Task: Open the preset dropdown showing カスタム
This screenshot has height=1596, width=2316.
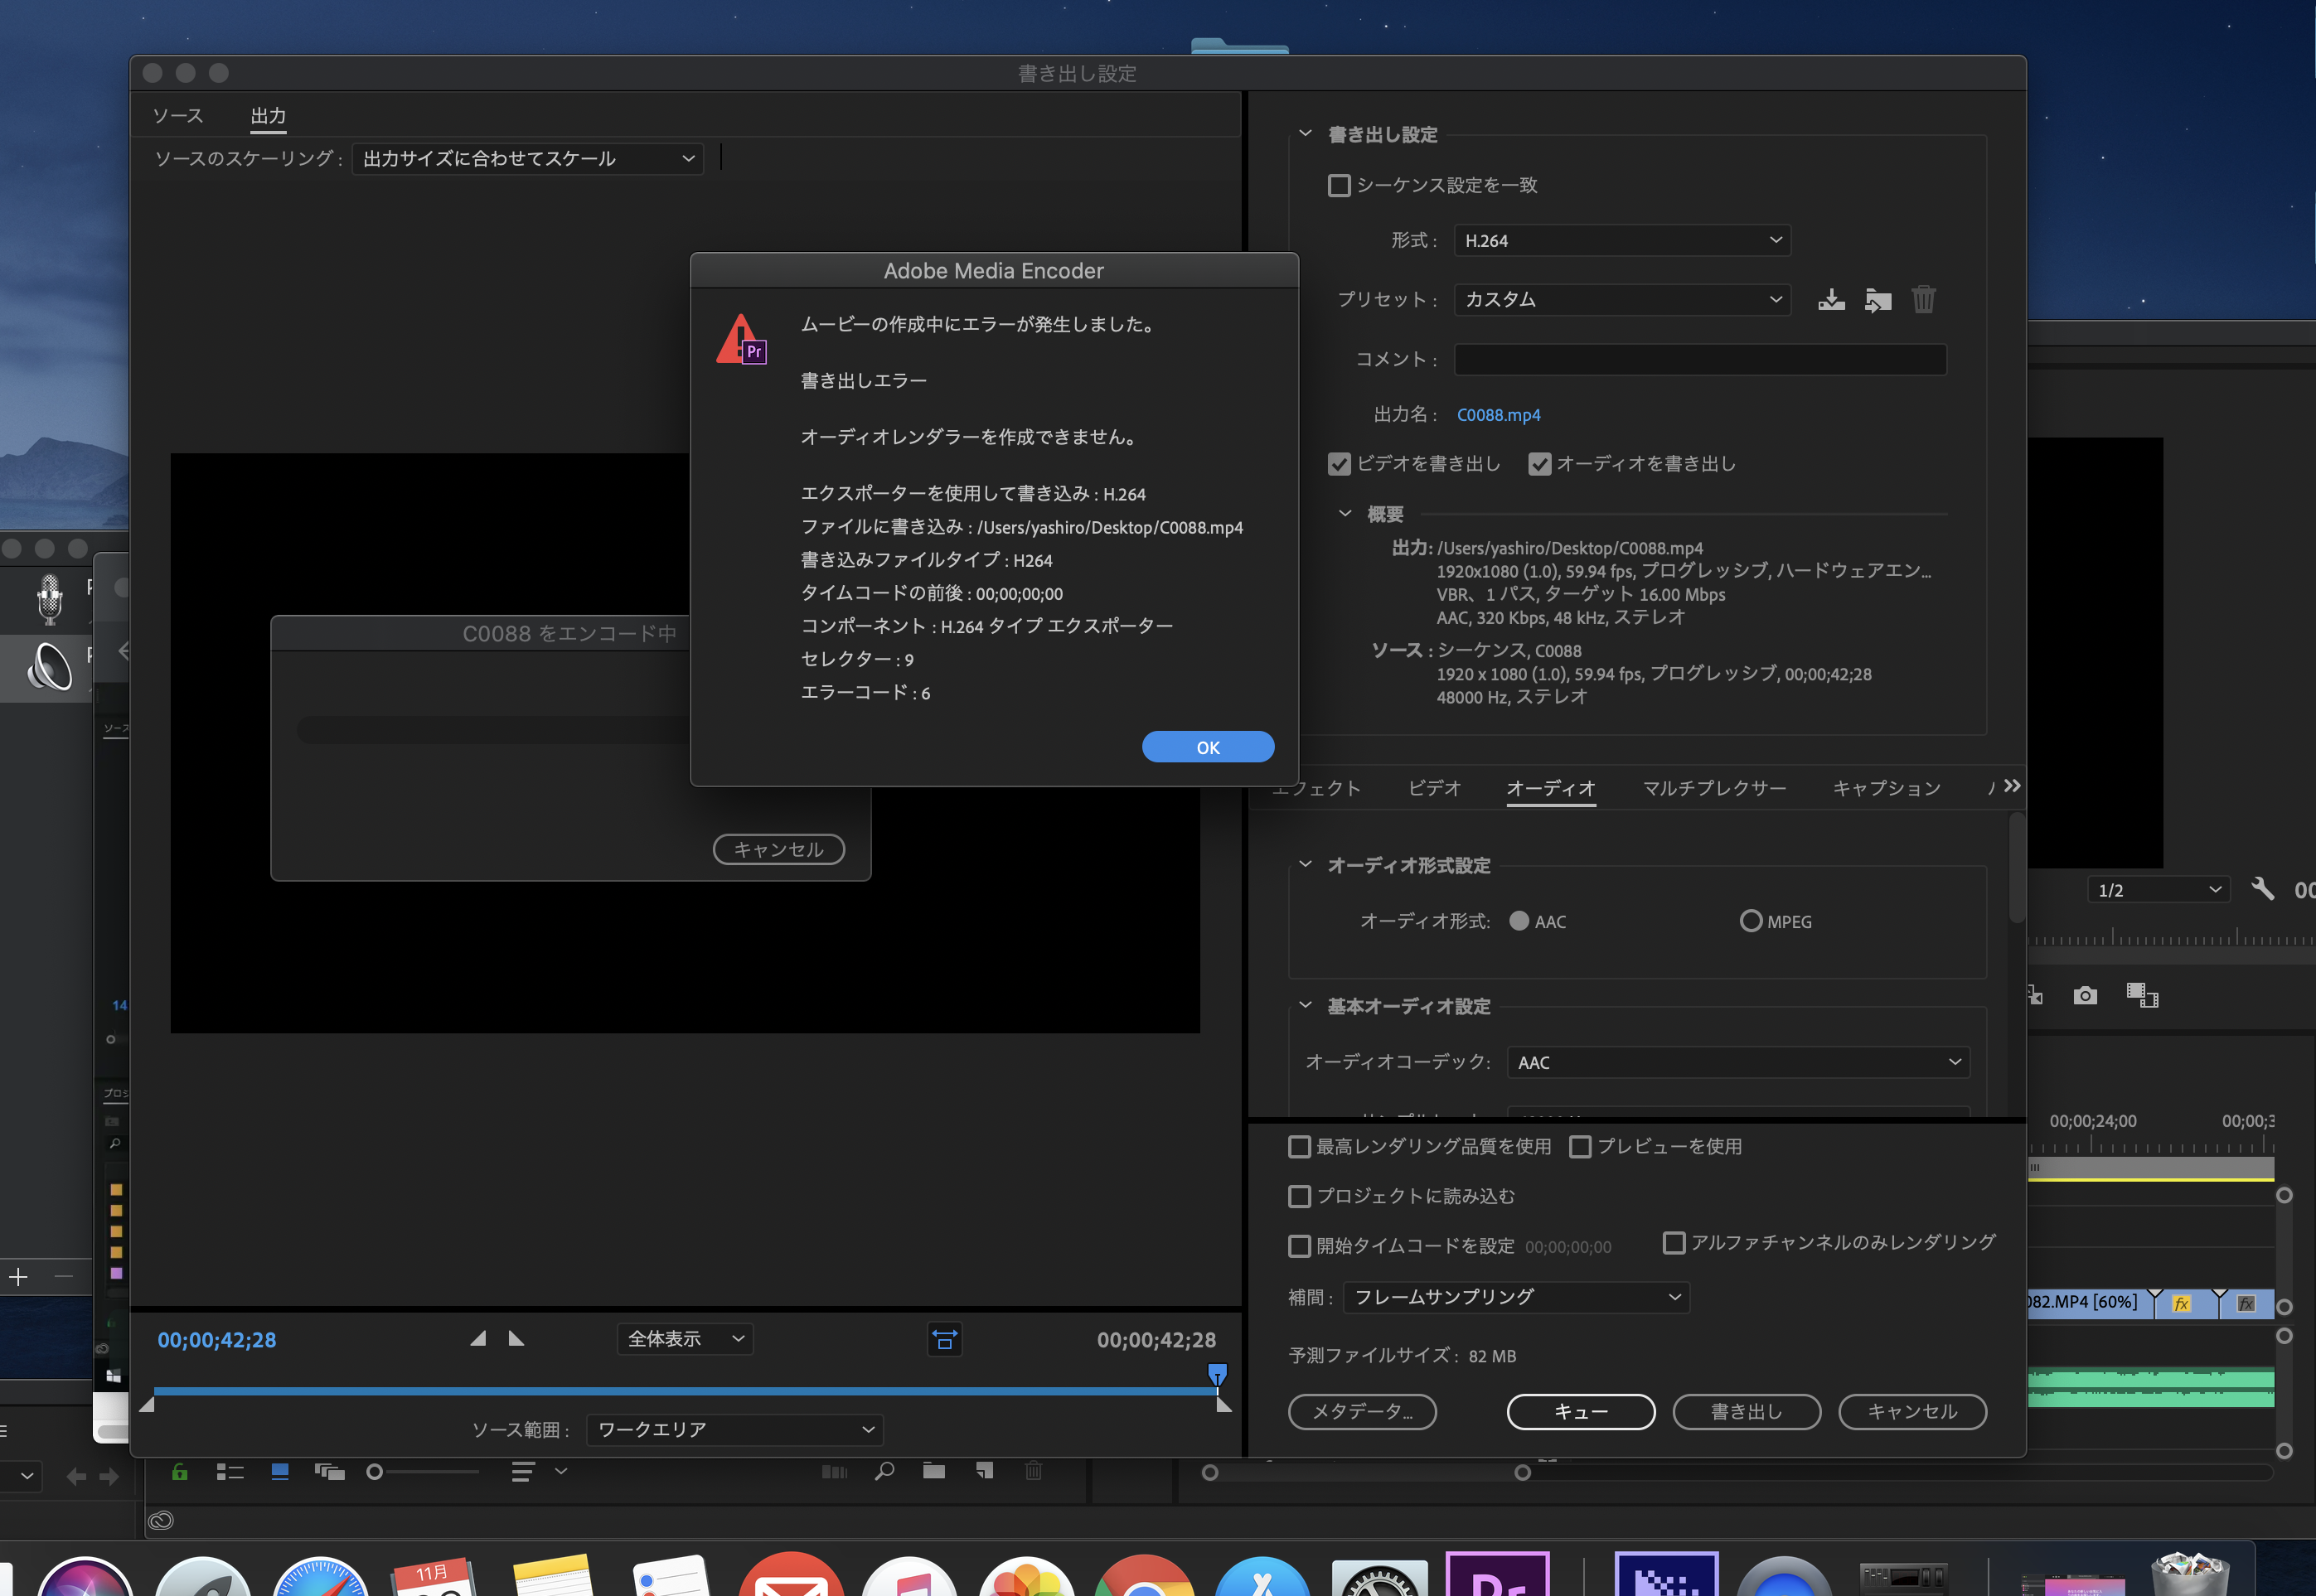Action: click(1621, 299)
